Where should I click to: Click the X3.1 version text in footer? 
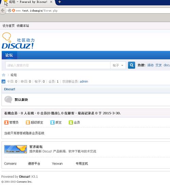click(34, 176)
